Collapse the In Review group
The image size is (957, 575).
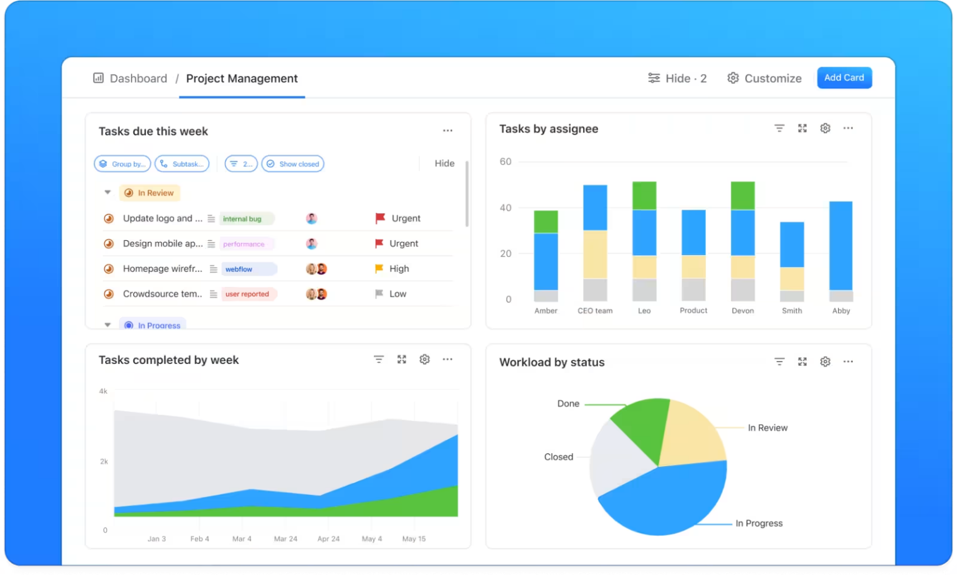[x=108, y=193]
